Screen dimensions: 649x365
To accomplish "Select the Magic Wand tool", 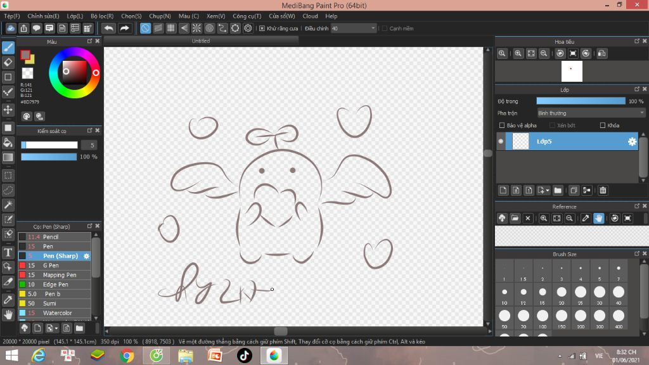I will click(8, 205).
